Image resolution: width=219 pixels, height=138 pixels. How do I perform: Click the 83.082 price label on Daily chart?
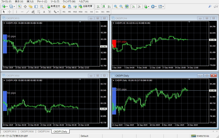coord(213,90)
